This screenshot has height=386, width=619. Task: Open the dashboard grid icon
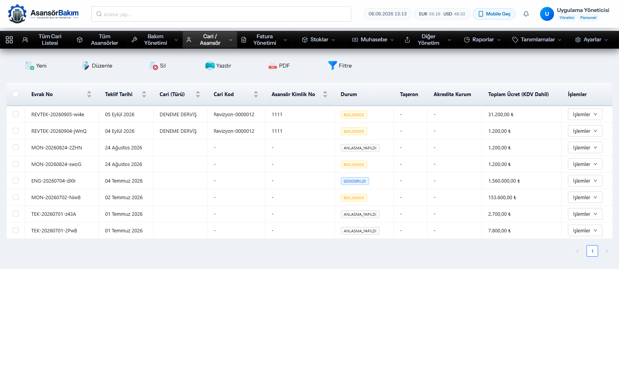pos(9,40)
